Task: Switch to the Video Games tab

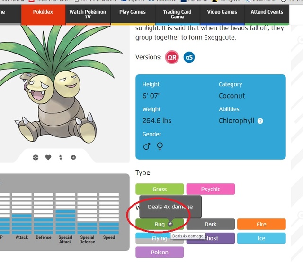Action: 222,15
